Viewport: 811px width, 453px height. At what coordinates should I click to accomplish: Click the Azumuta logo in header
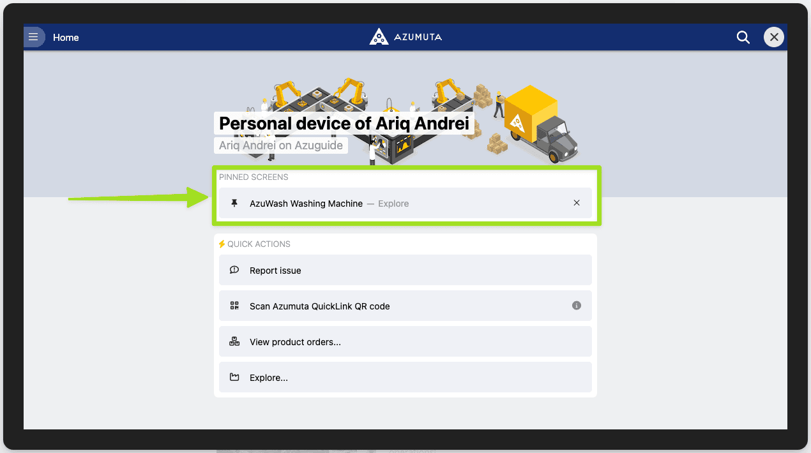pyautogui.click(x=405, y=37)
